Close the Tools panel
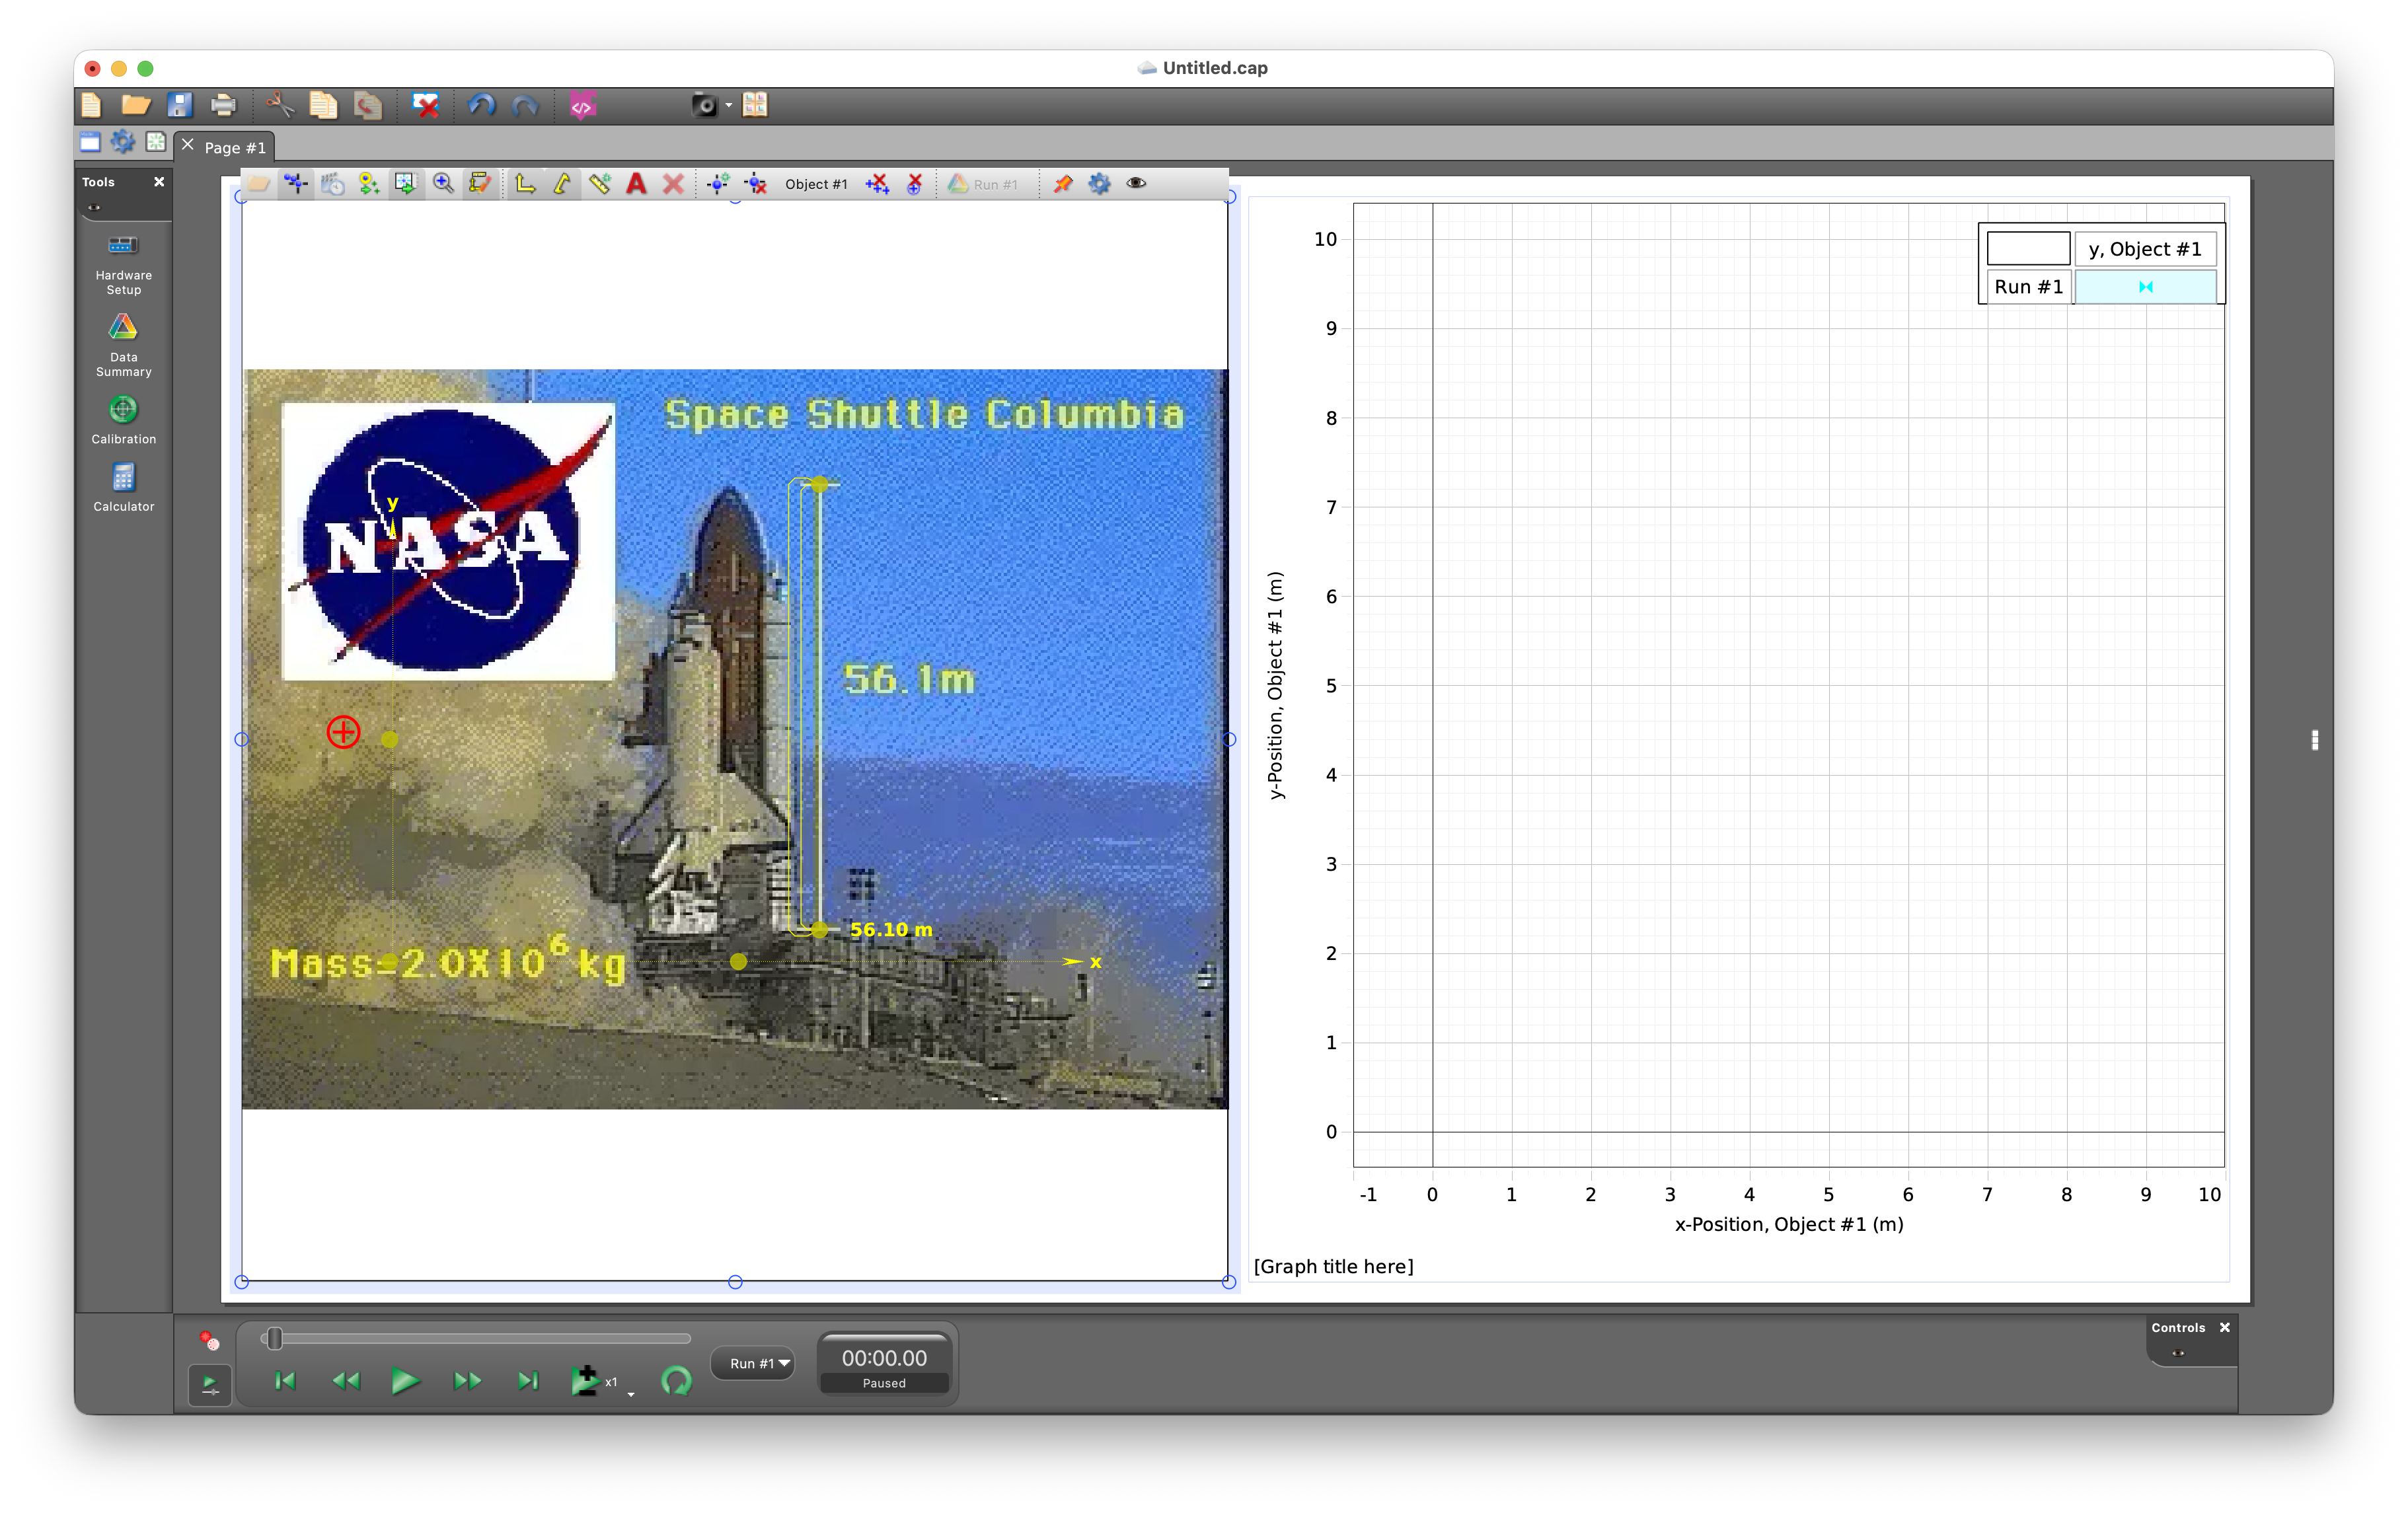 [159, 181]
